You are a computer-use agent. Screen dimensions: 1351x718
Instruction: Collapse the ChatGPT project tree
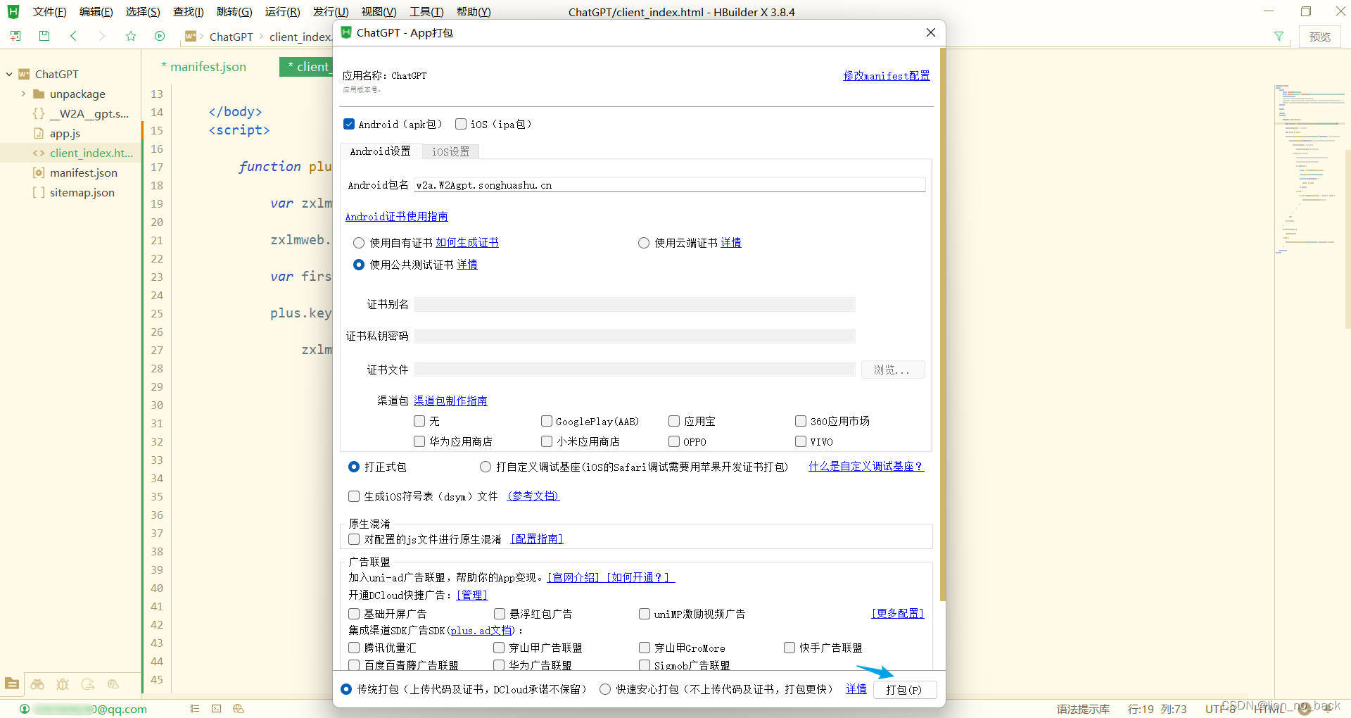click(x=9, y=74)
